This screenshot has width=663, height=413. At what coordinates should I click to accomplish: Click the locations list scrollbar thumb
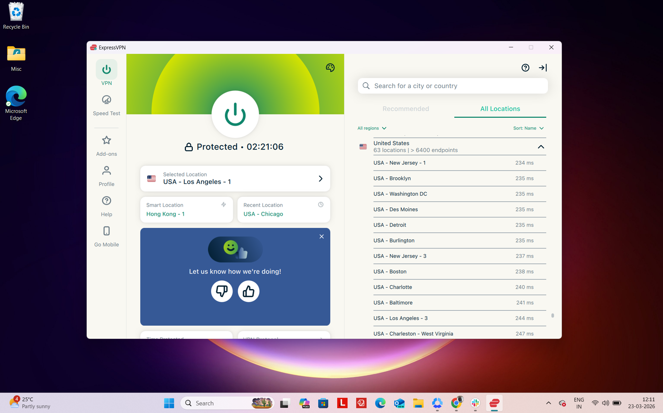tap(552, 315)
